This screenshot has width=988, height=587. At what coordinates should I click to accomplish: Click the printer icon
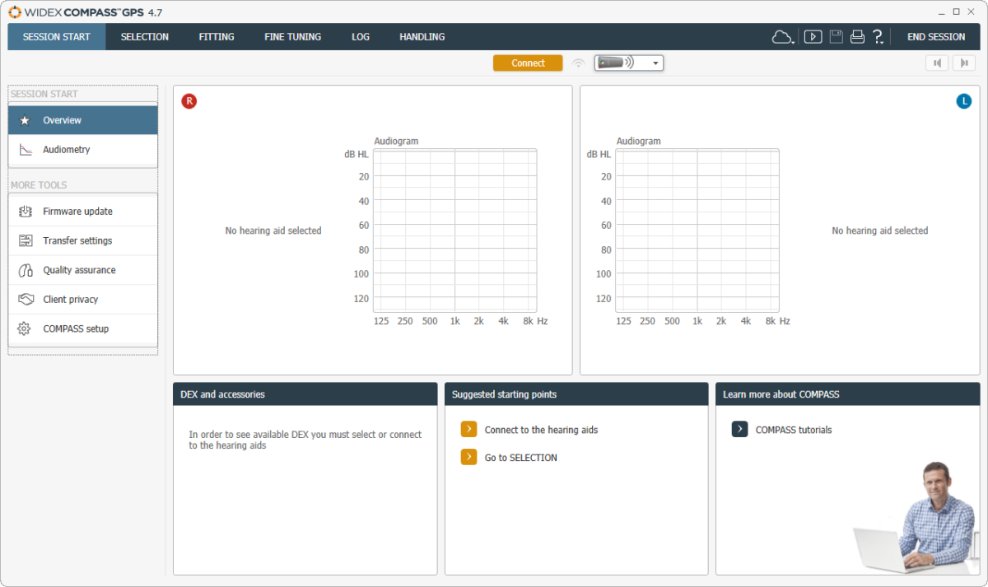pyautogui.click(x=857, y=37)
